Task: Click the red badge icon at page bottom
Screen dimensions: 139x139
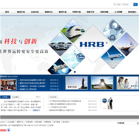Action: 3,130
